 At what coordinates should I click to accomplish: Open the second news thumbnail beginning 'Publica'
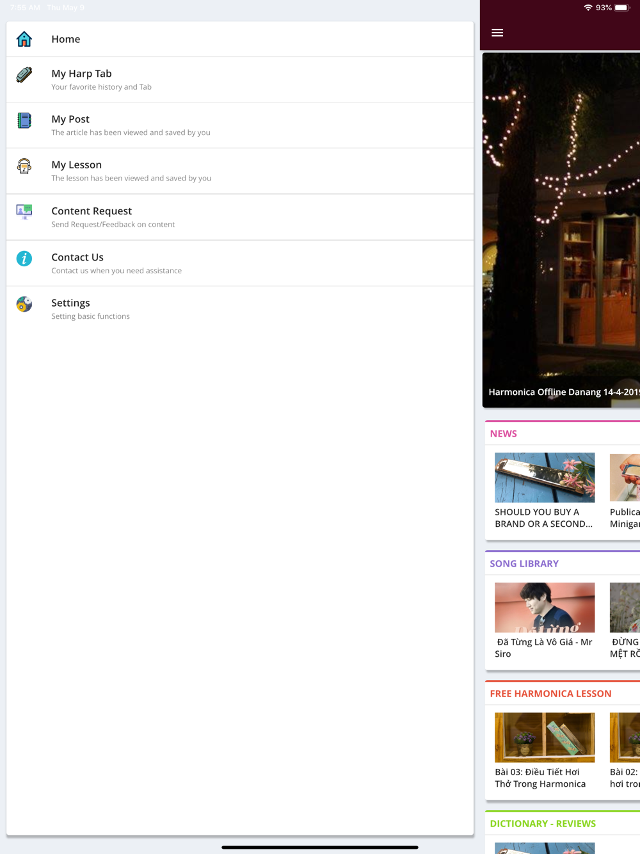625,478
